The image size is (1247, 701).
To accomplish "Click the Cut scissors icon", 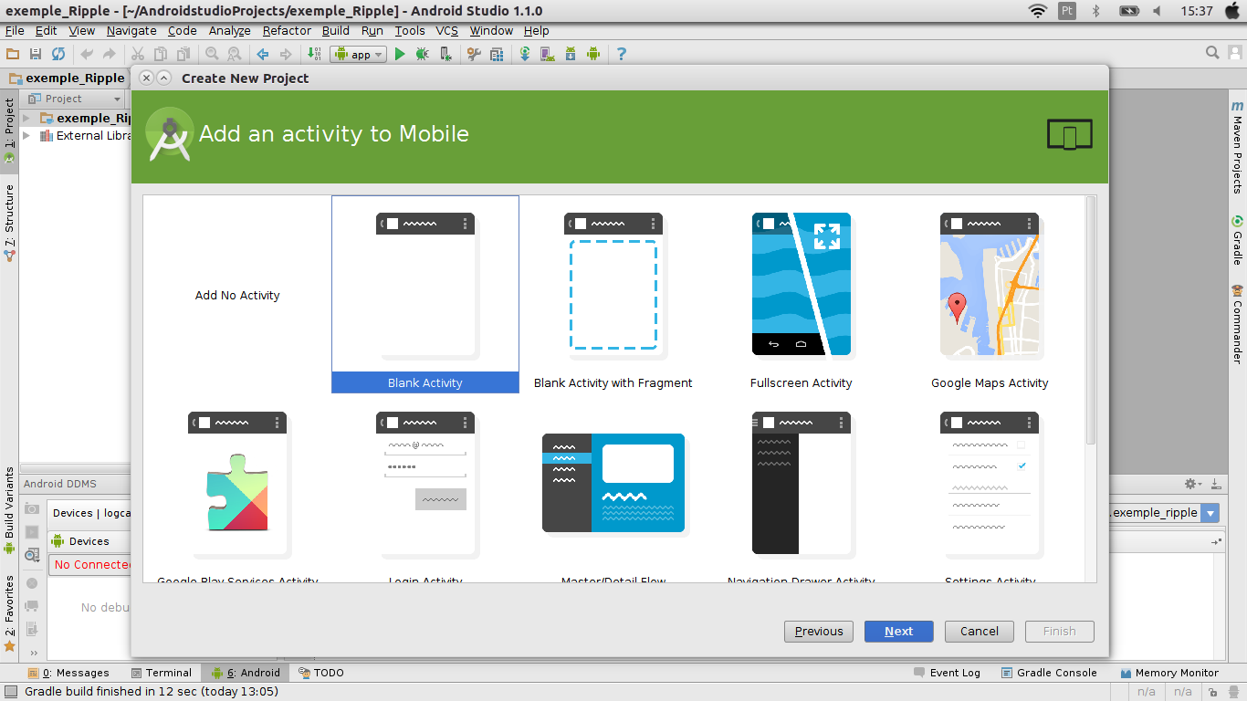I will click(138, 54).
